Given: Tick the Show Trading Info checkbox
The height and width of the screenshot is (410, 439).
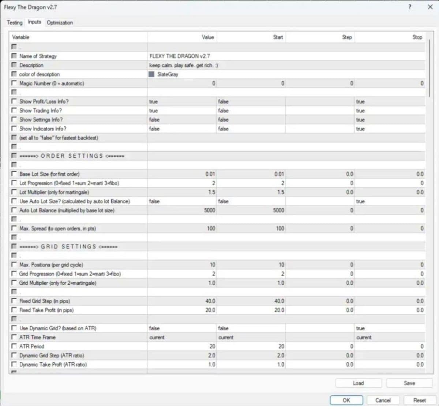Looking at the screenshot, I should 14,110.
